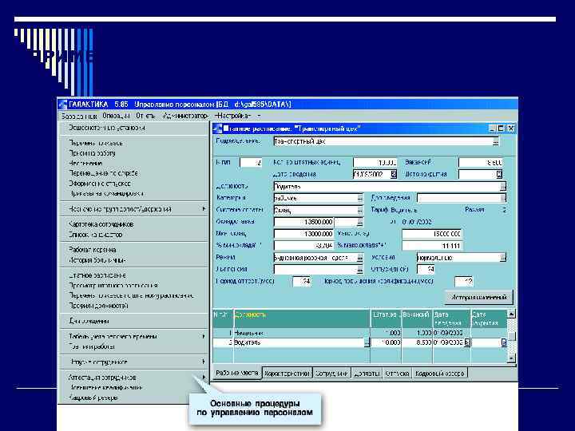Click the Галактика application icon in title bar

point(63,105)
